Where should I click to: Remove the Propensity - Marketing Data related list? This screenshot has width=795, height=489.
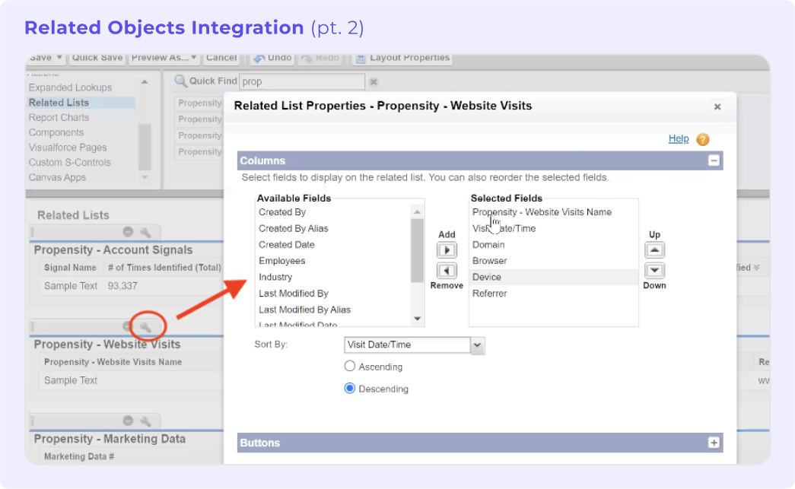pyautogui.click(x=128, y=421)
